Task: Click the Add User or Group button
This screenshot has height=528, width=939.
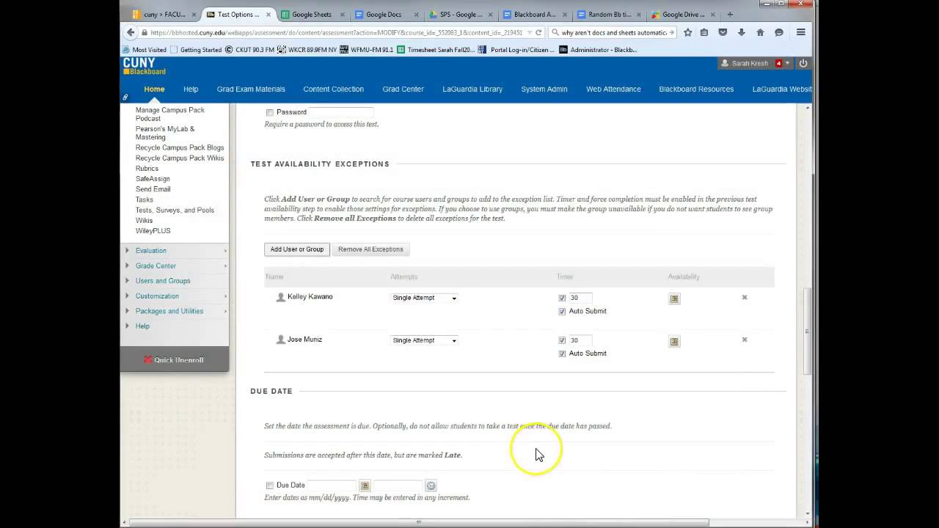Action: (x=297, y=249)
